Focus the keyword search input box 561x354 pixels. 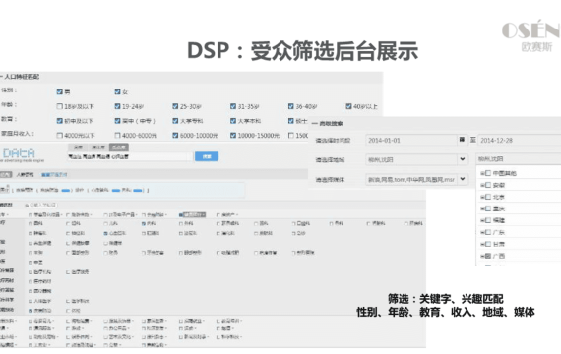[x=130, y=156]
